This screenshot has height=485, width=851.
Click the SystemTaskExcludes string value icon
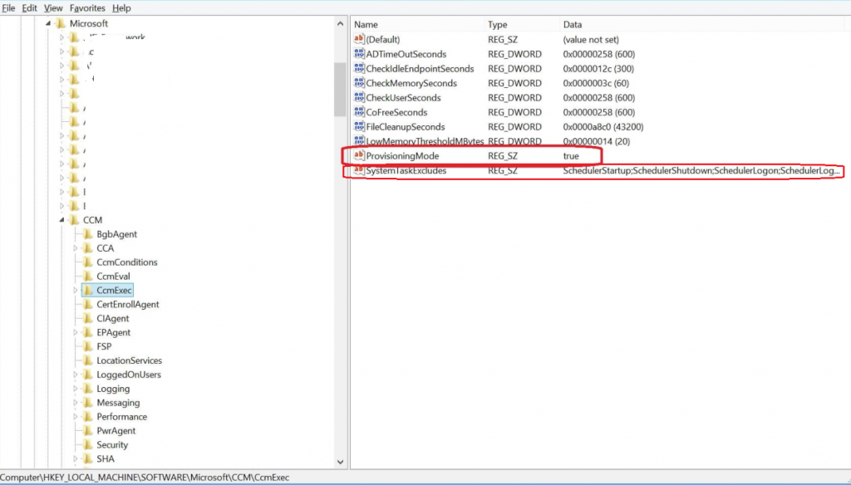pos(359,171)
